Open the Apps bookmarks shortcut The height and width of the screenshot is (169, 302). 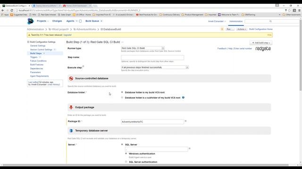pyautogui.click(x=5, y=15)
